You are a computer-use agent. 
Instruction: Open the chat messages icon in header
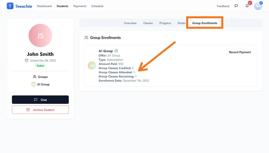236,6
